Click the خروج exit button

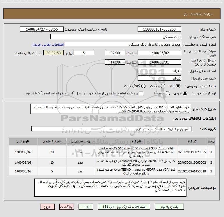(x=47, y=207)
